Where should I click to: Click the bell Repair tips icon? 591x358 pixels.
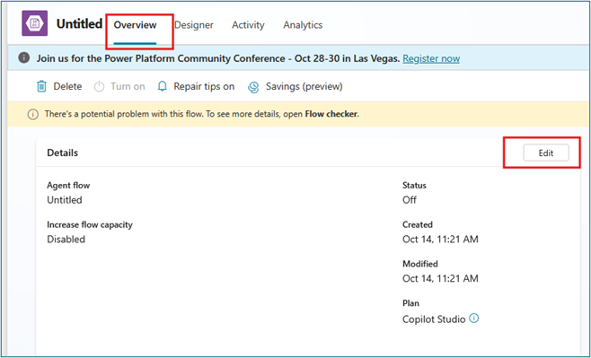coord(162,86)
